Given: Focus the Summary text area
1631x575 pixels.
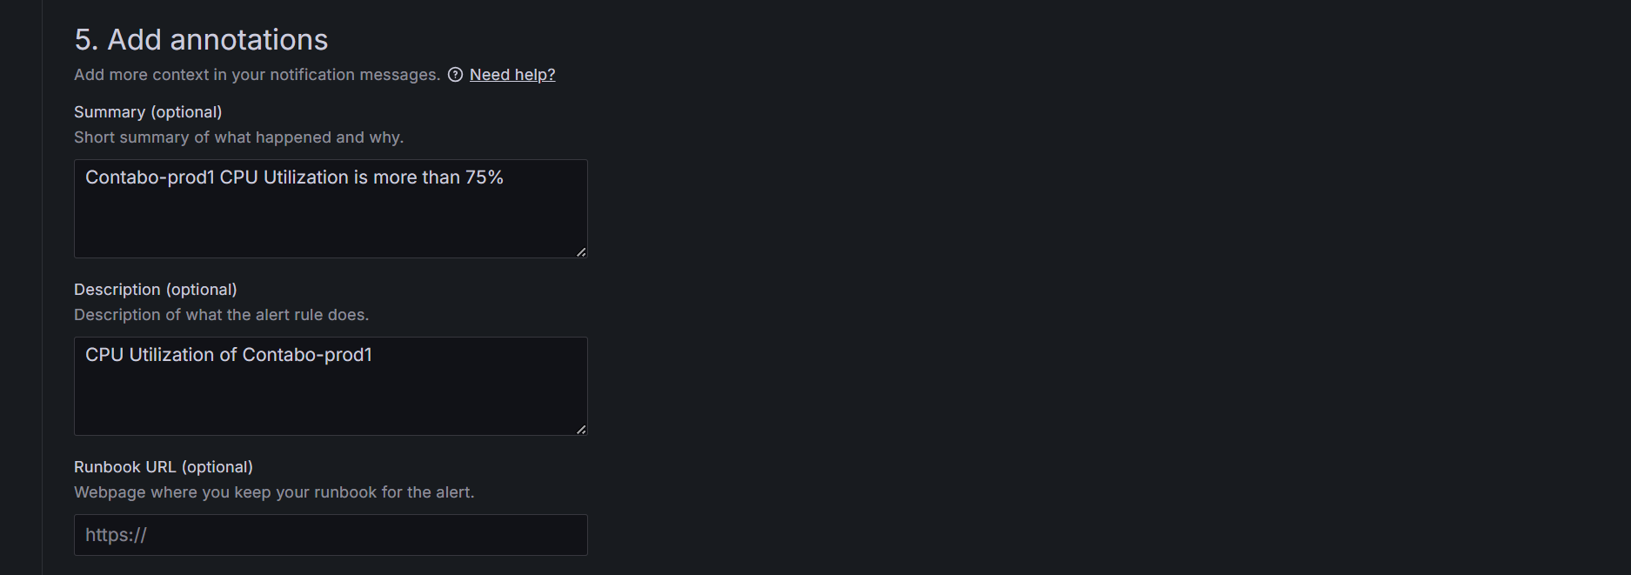Looking at the screenshot, I should pyautogui.click(x=331, y=217).
